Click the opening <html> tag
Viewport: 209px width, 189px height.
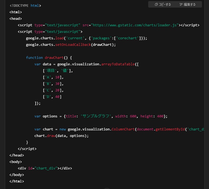click(15, 12)
